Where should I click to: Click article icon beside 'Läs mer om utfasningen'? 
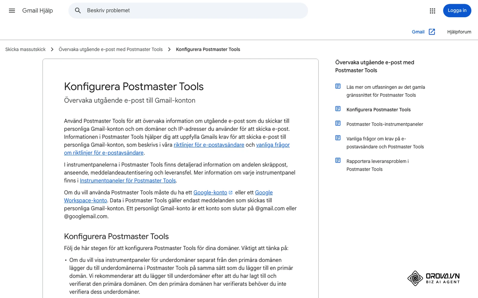(x=338, y=86)
